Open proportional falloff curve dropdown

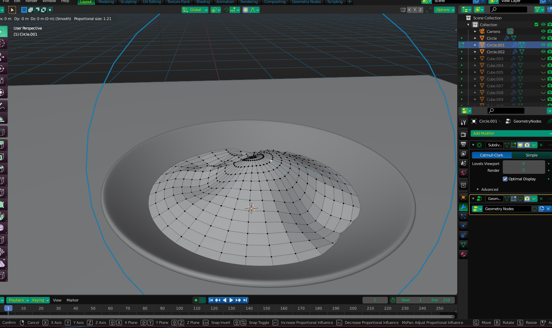tap(255, 10)
